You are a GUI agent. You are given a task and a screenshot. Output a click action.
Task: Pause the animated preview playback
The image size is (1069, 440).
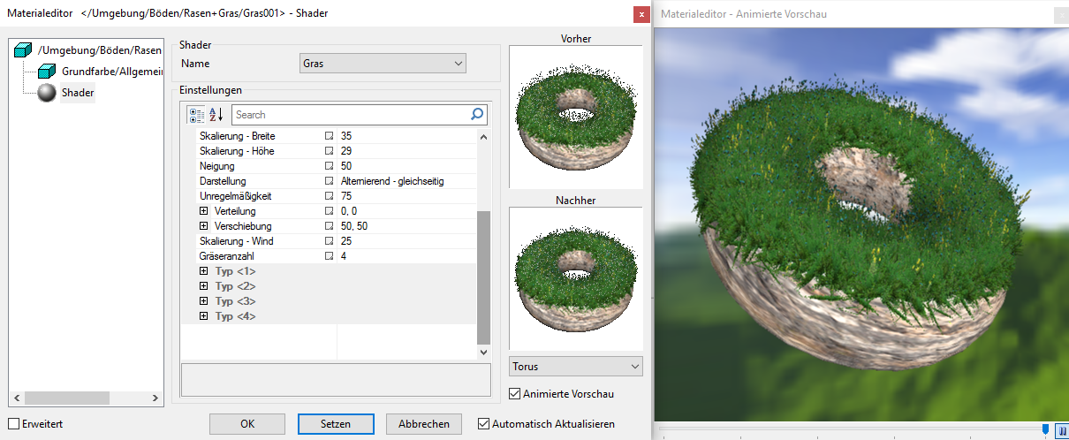[1062, 430]
